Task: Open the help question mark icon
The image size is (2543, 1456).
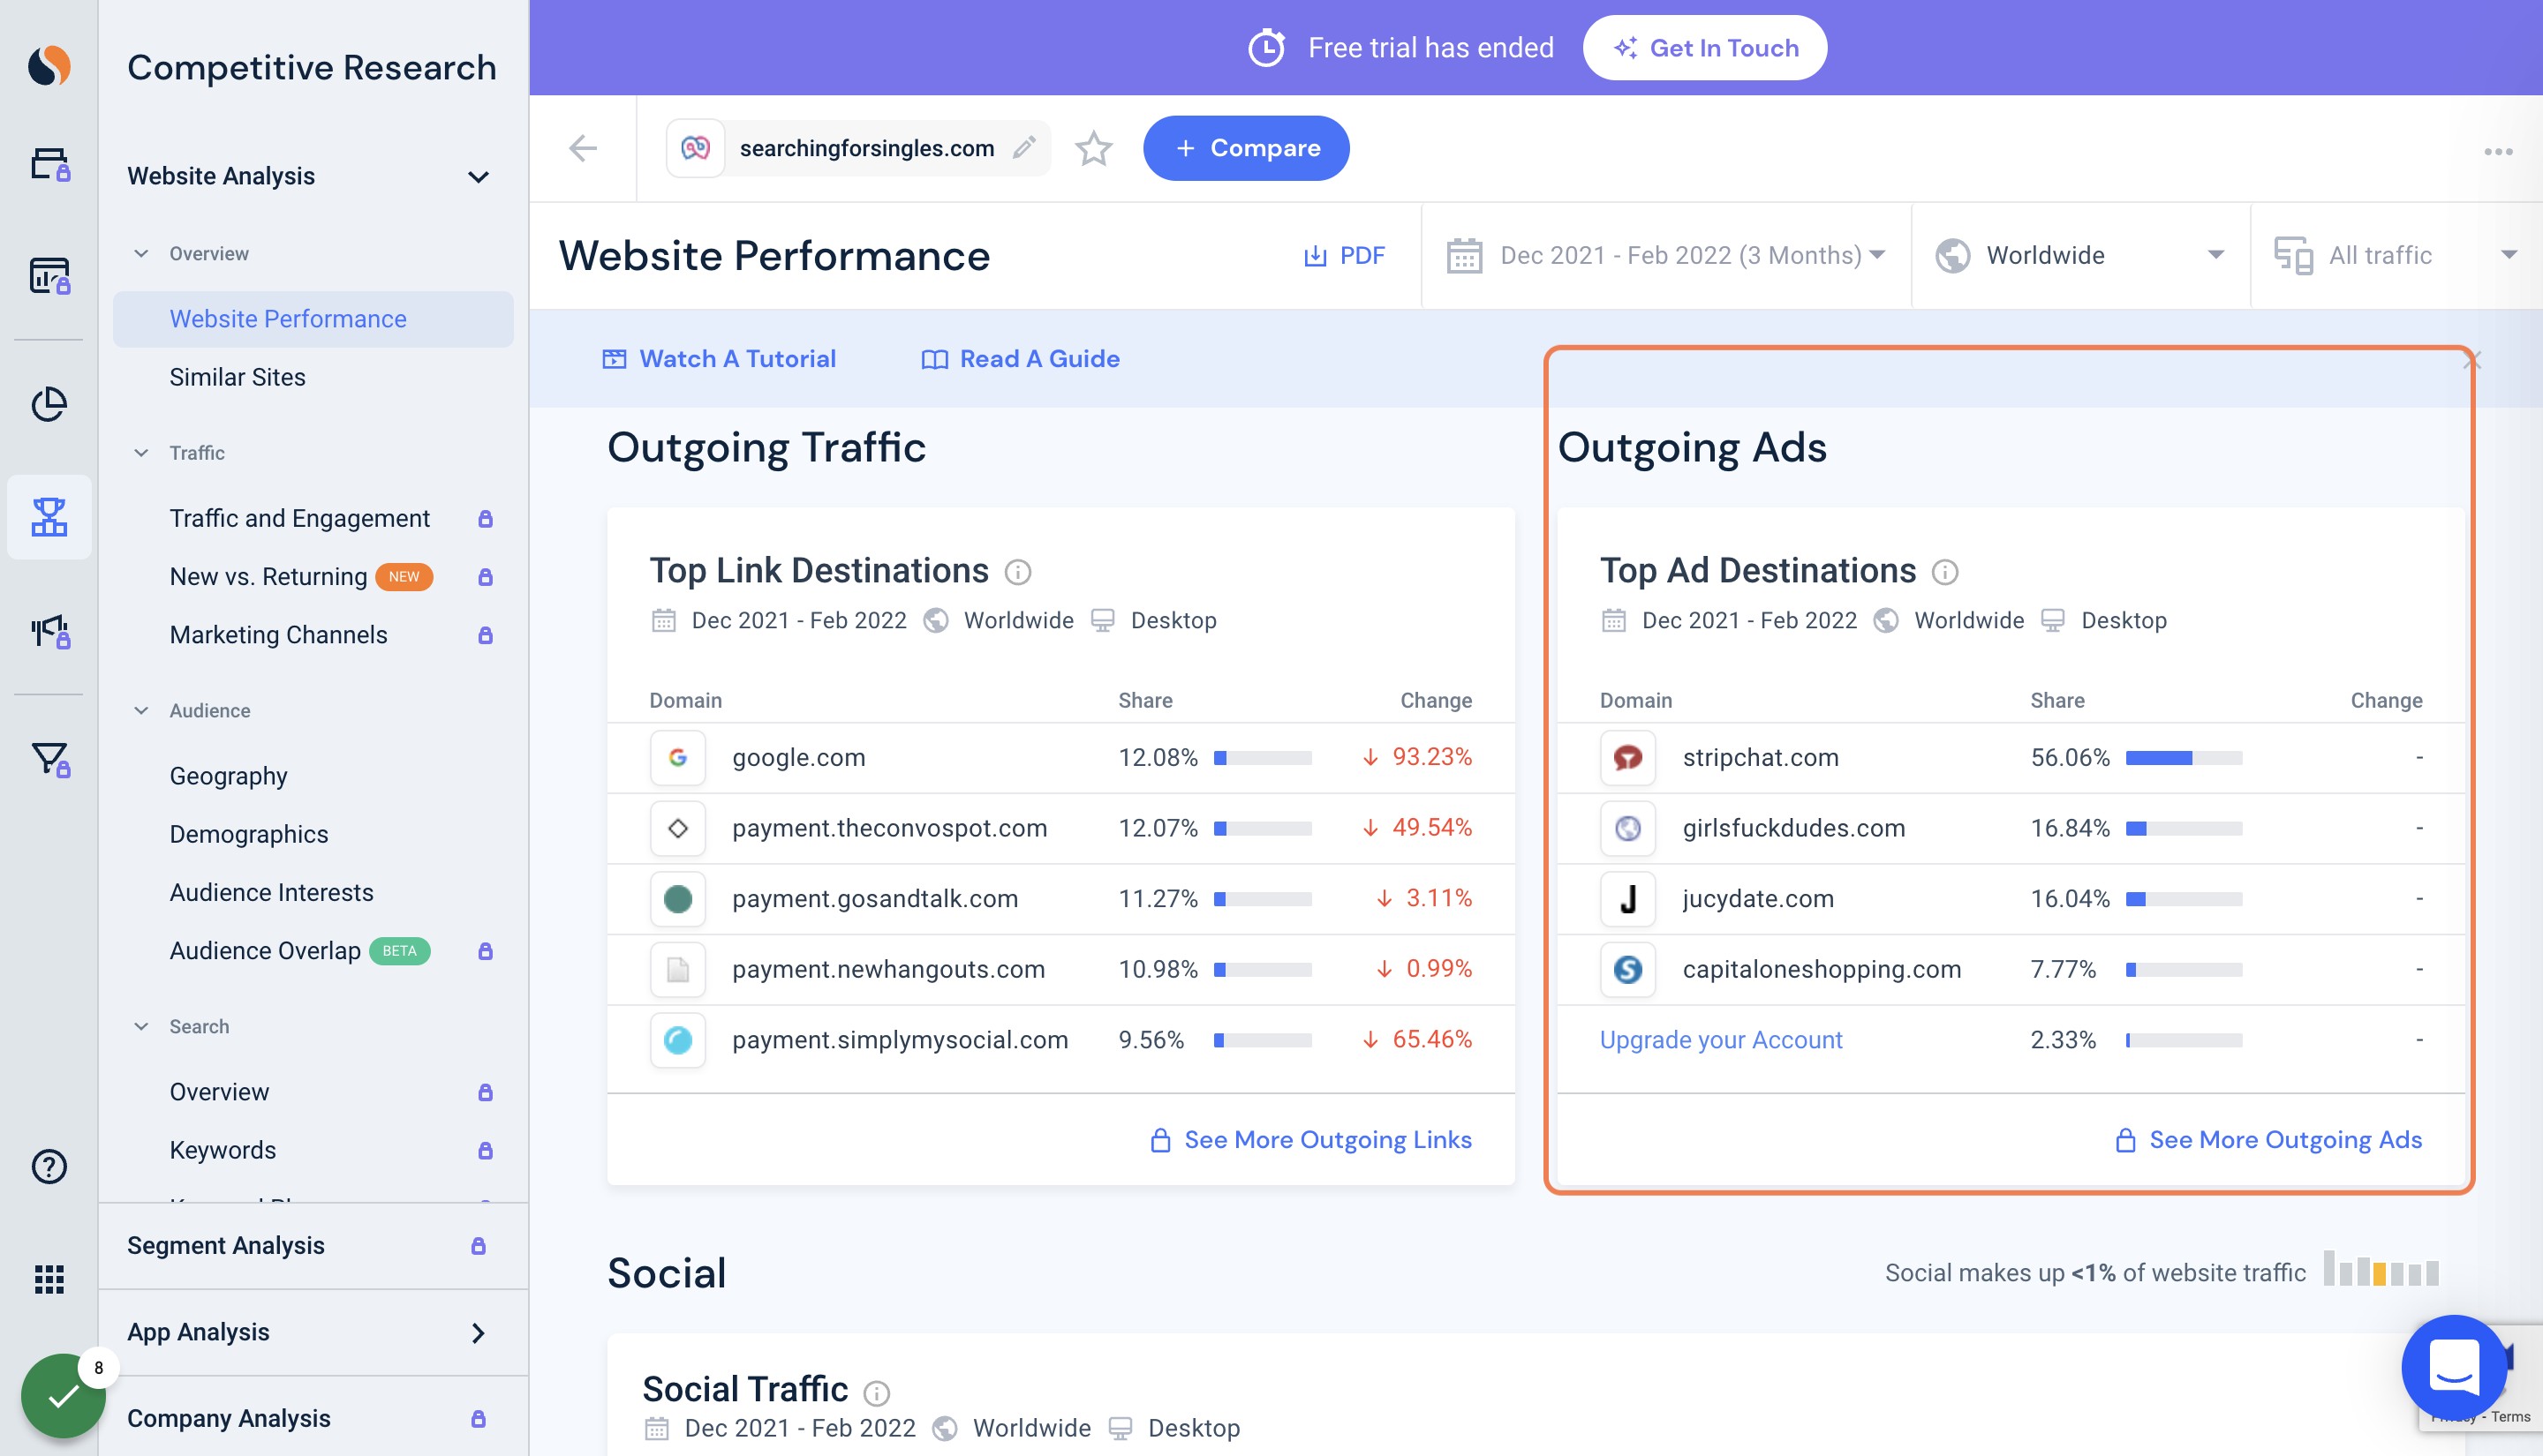Action: coord(49,1166)
